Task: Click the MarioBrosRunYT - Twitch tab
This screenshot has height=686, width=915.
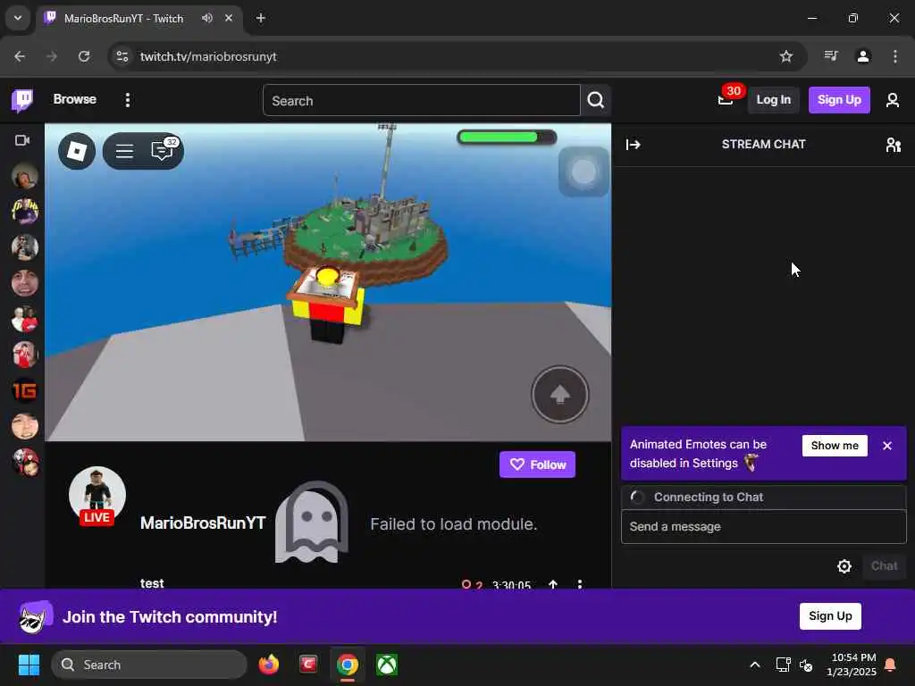Action: point(139,18)
